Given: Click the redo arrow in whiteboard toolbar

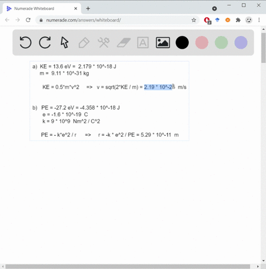Looking at the screenshot, I should (x=45, y=43).
